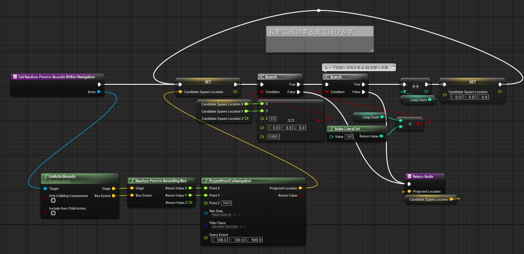Image resolution: width=524 pixels, height=254 pixels.
Task: Tick the Include from Child Actors checkbox
Action: [x=53, y=213]
